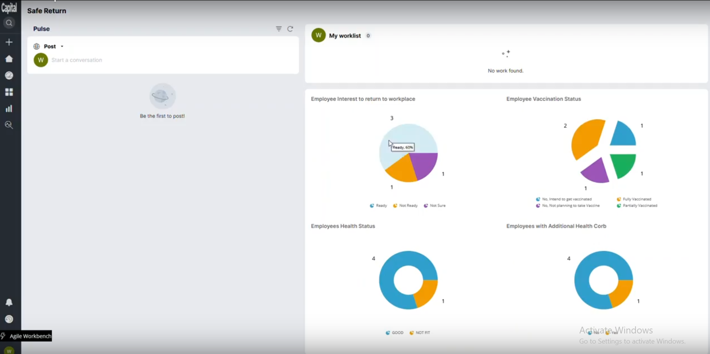Click the Be the first to post! text

coord(163,116)
